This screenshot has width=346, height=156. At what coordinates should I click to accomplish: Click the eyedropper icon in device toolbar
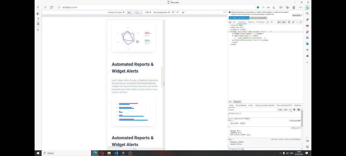(173, 12)
